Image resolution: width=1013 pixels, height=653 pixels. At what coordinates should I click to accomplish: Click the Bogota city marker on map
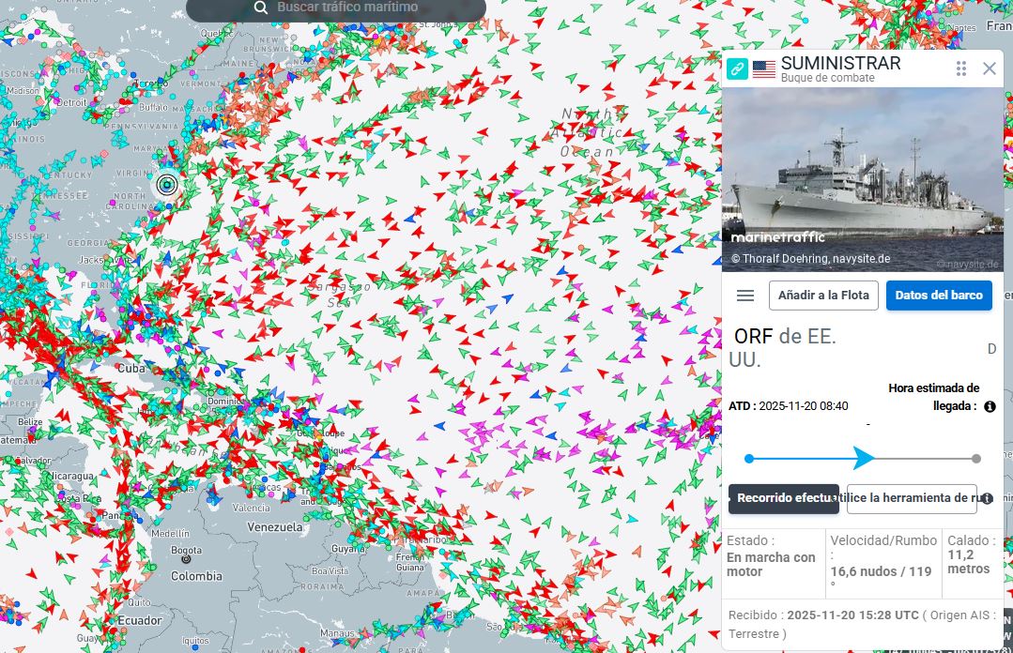click(186, 560)
